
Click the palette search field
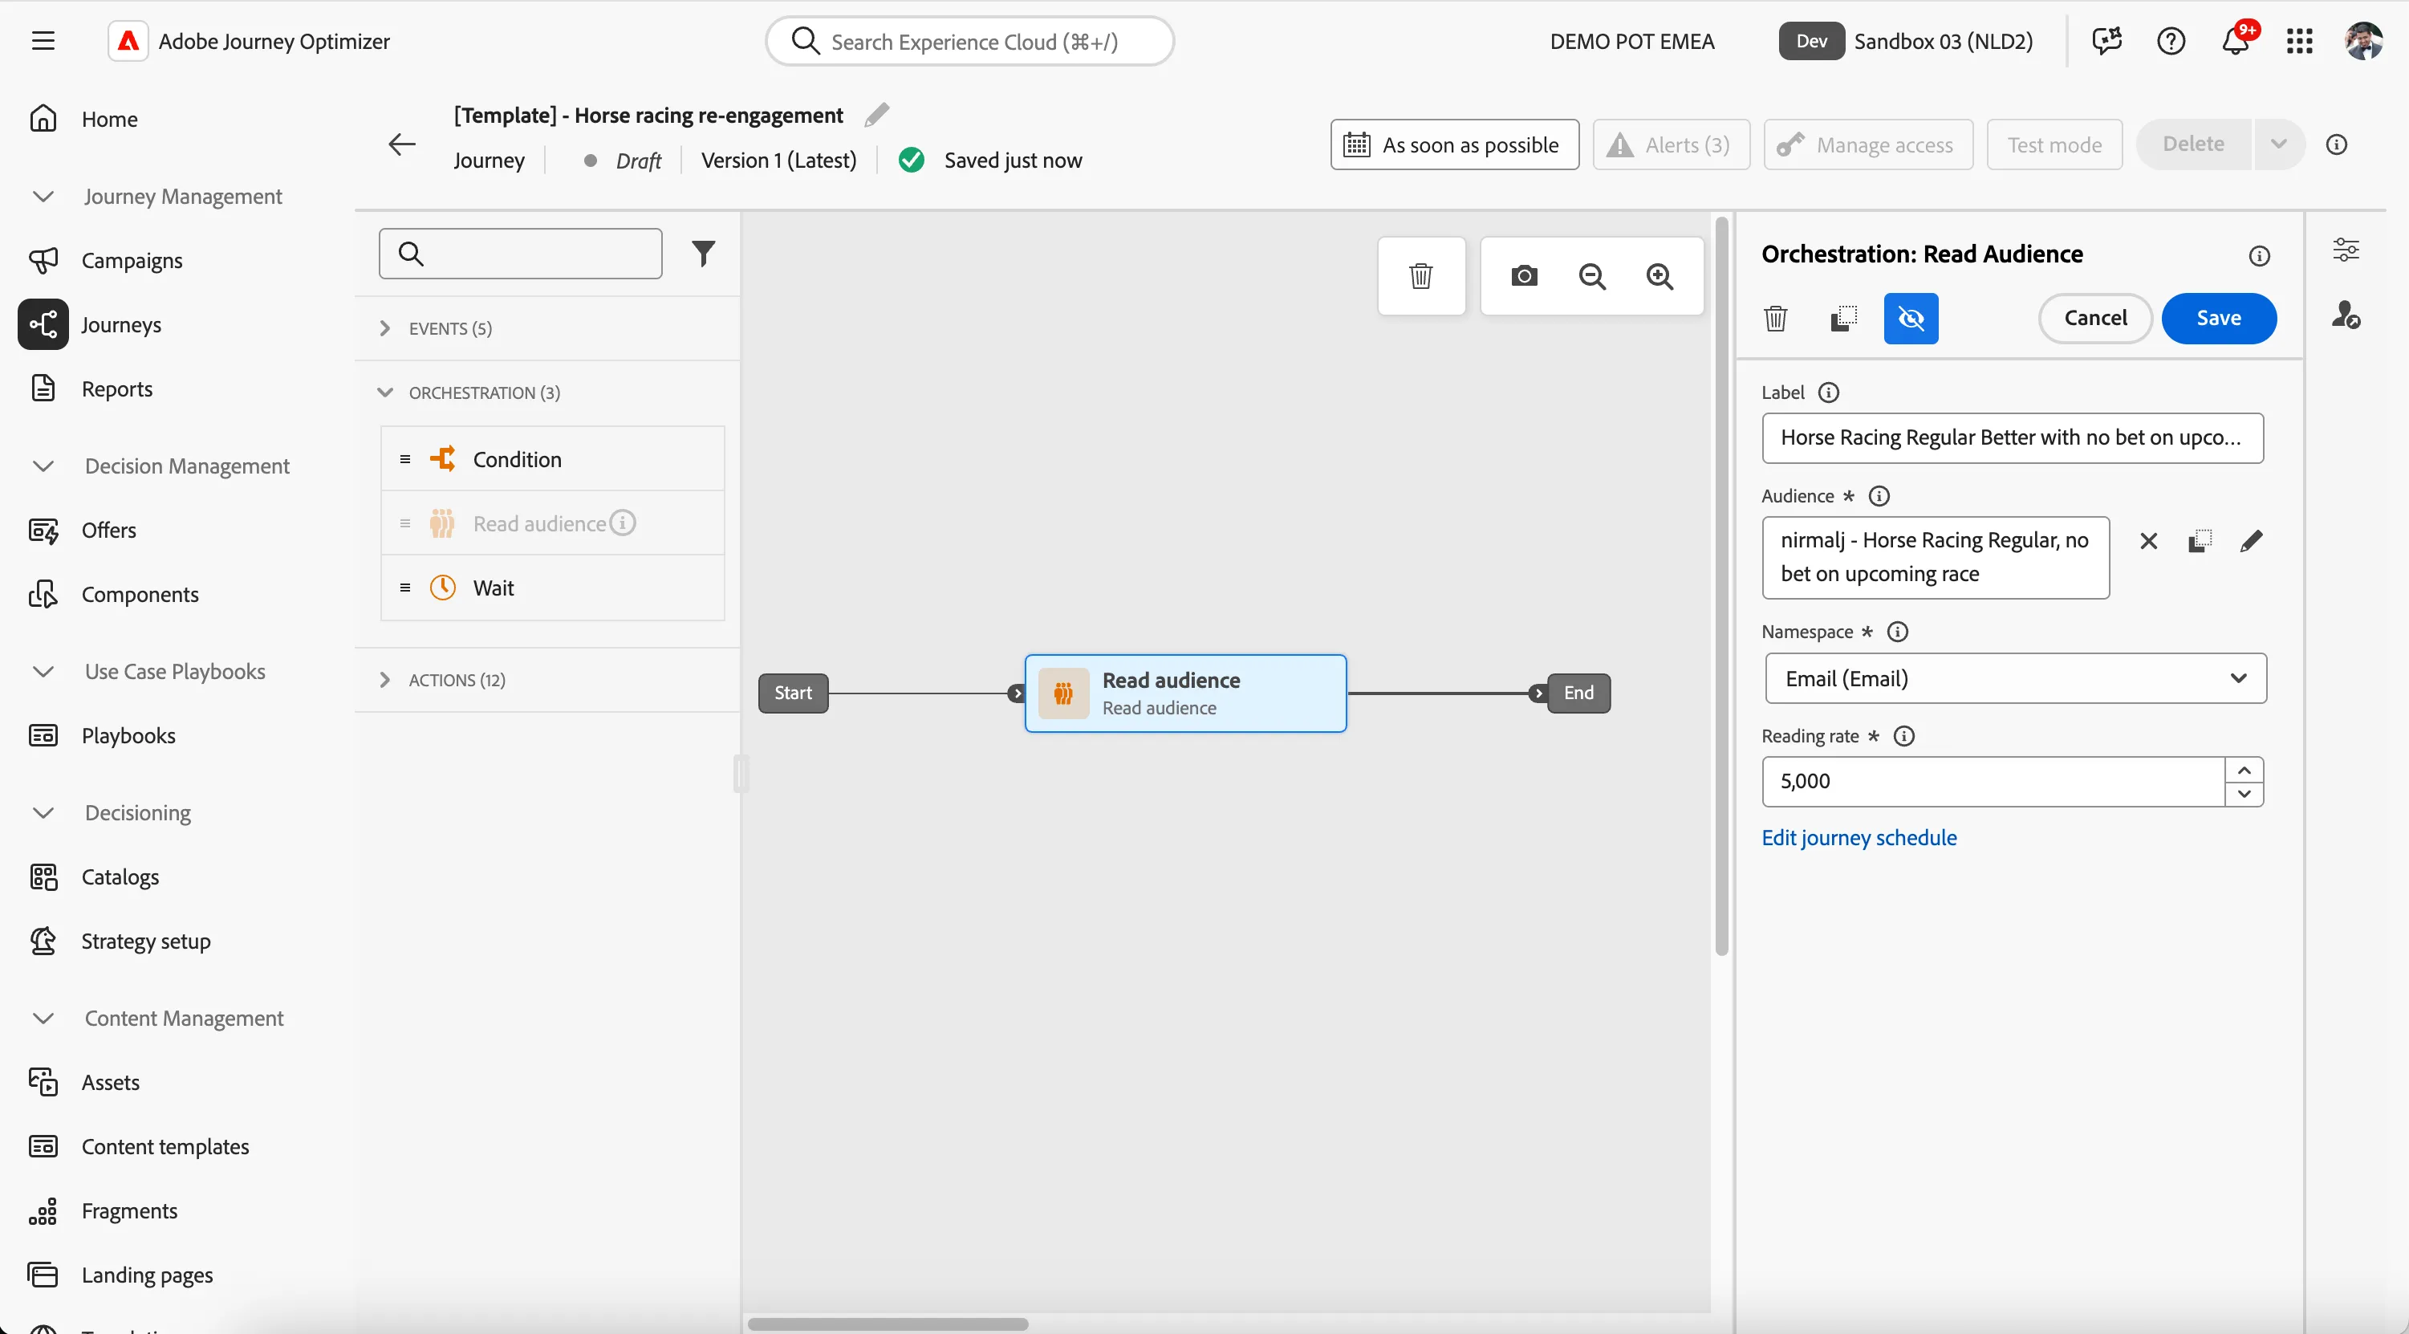[520, 254]
